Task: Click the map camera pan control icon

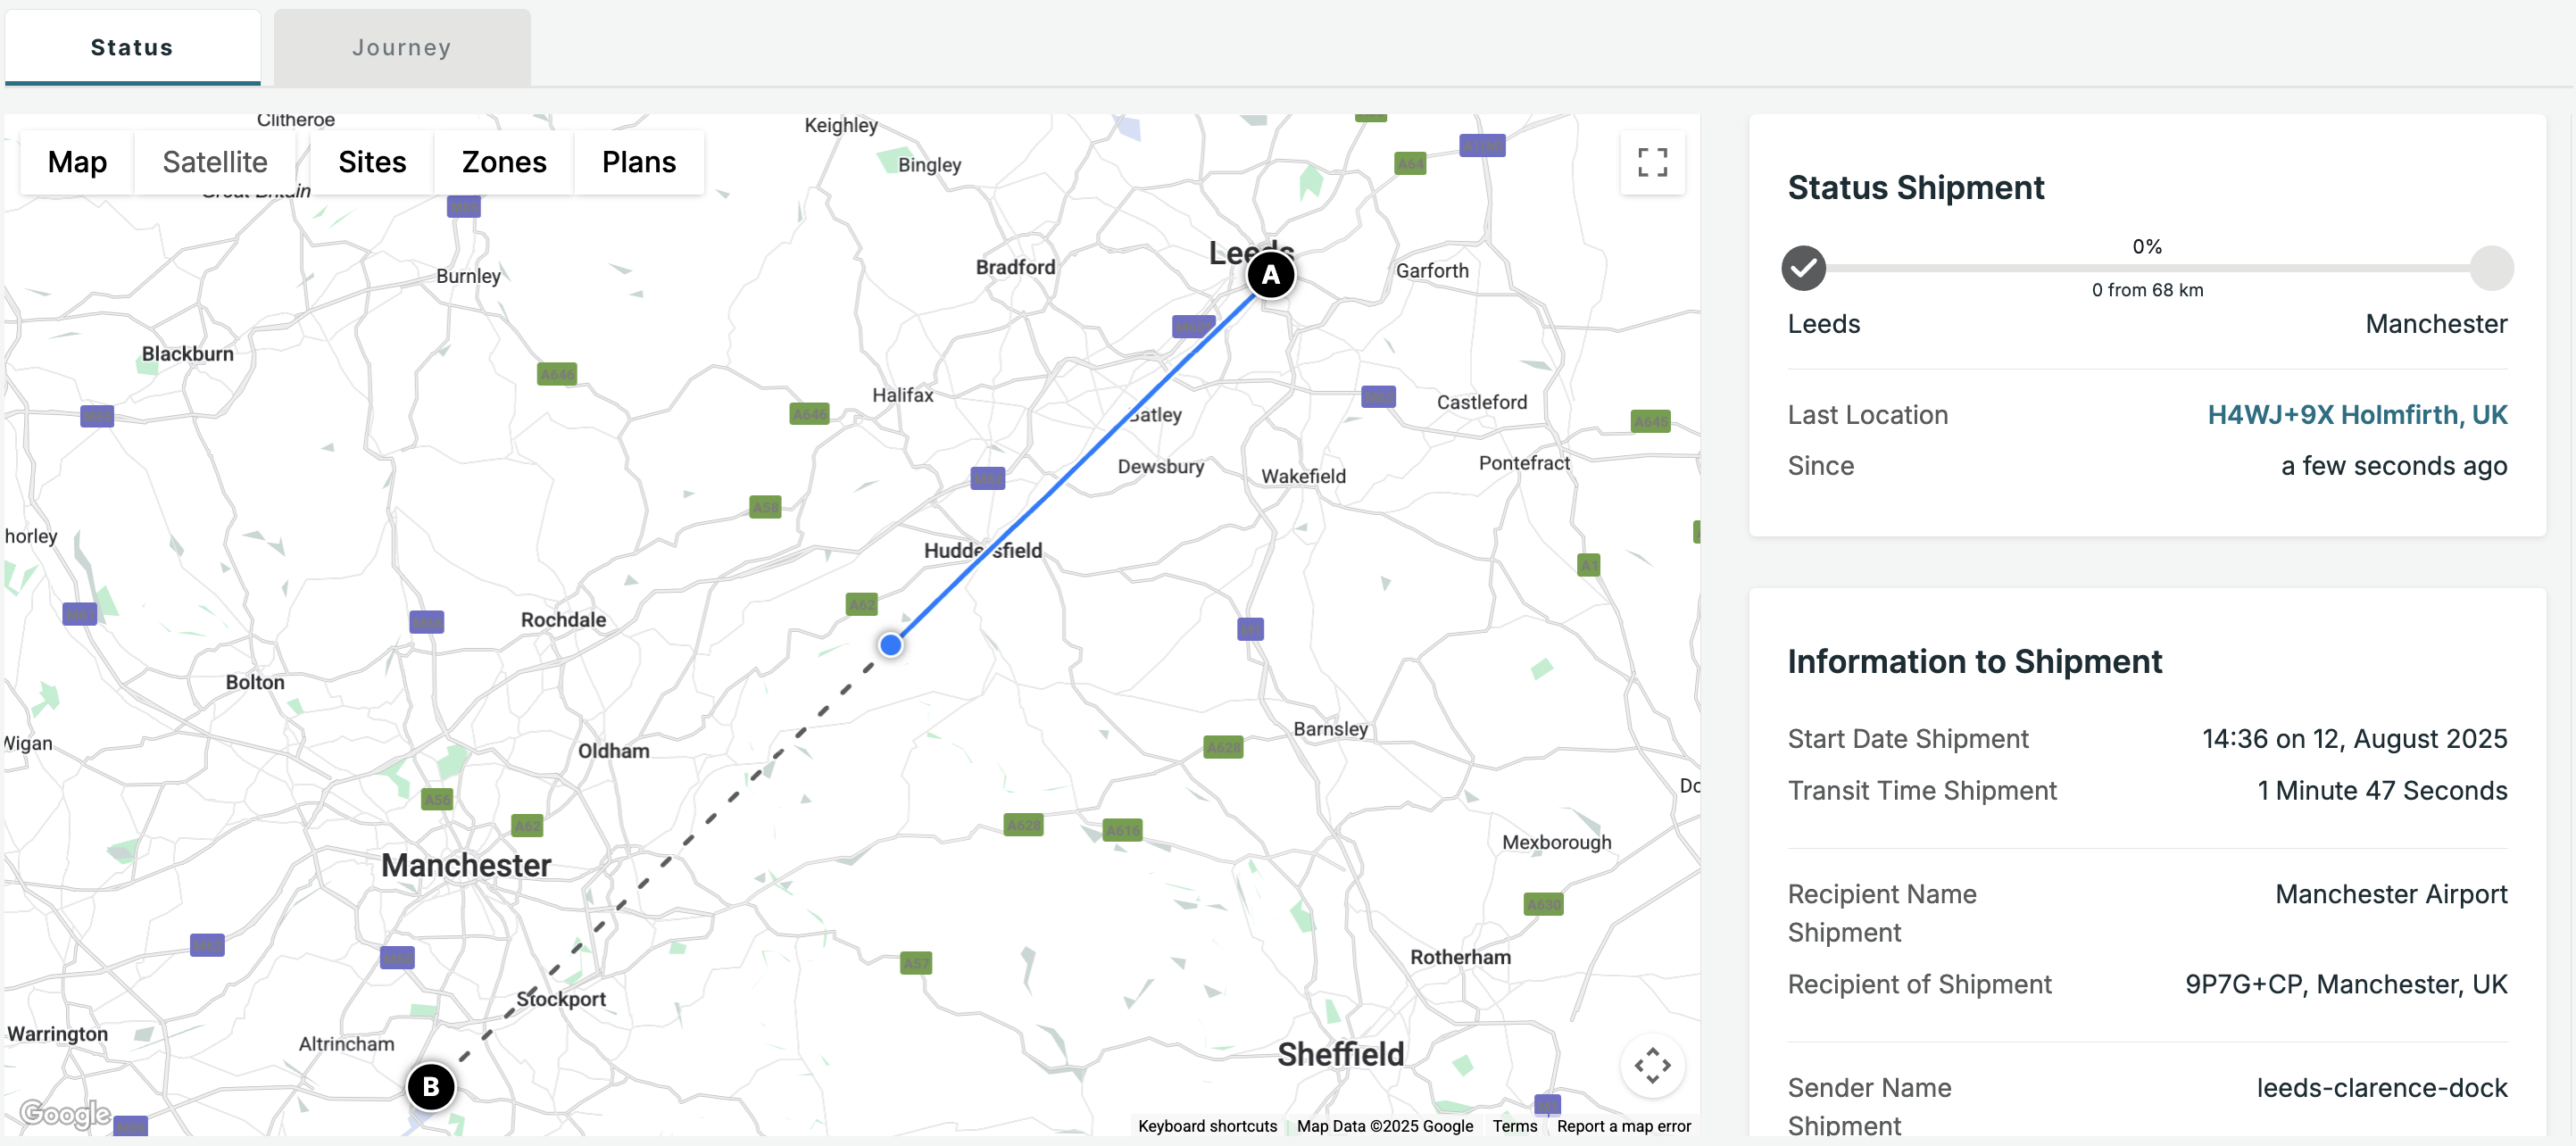Action: (x=1652, y=1065)
